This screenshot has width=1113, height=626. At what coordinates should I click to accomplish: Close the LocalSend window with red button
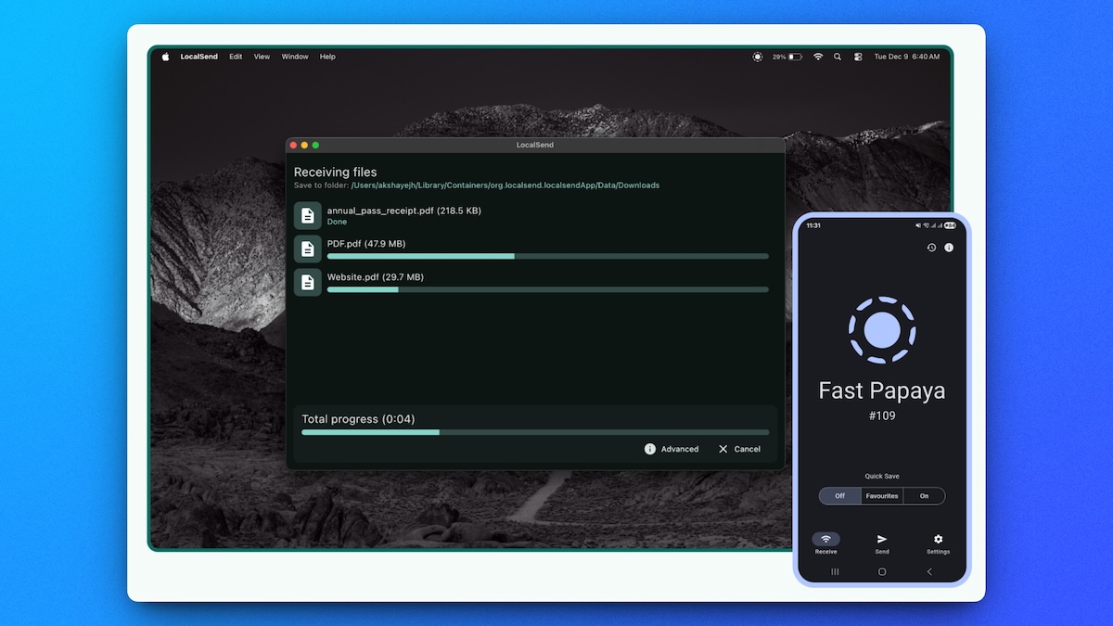[x=293, y=146]
